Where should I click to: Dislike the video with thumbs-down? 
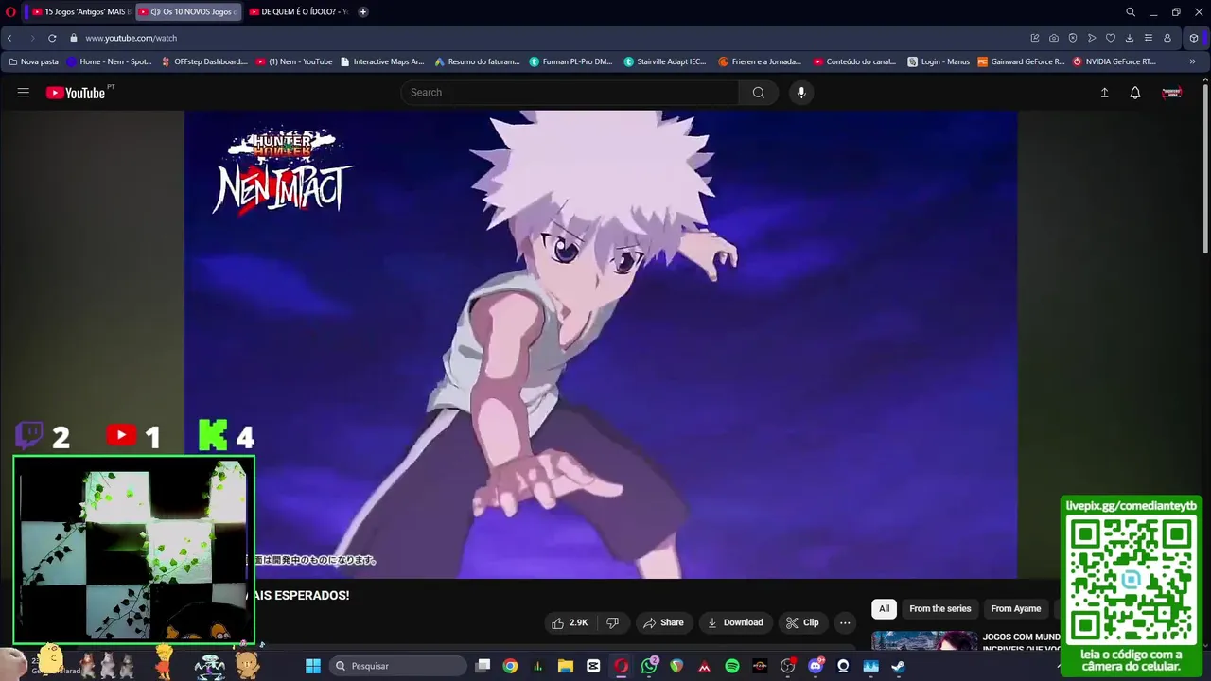pyautogui.click(x=612, y=622)
